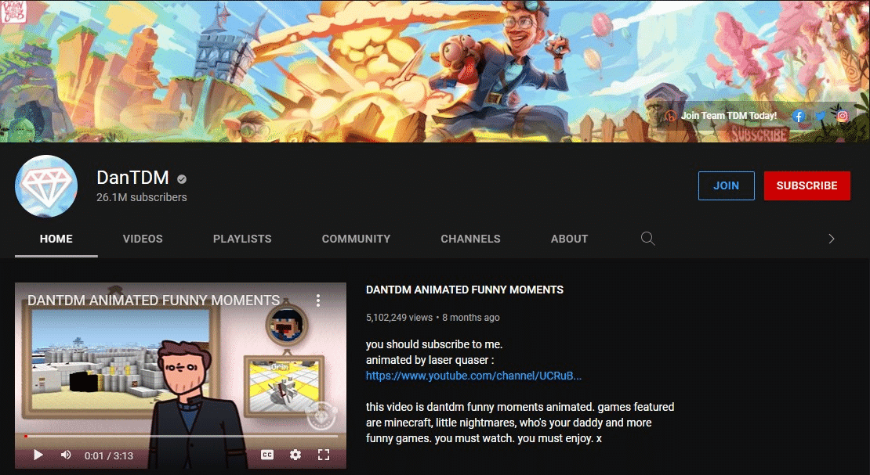The width and height of the screenshot is (870, 475).
Task: Toggle closed captions on the video
Action: [267, 455]
